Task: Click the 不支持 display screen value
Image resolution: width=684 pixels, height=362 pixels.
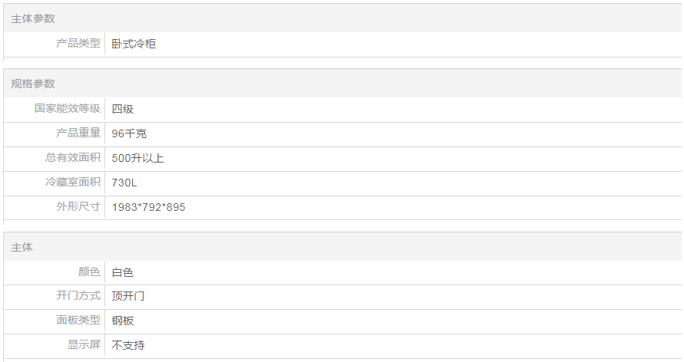Action: click(128, 345)
